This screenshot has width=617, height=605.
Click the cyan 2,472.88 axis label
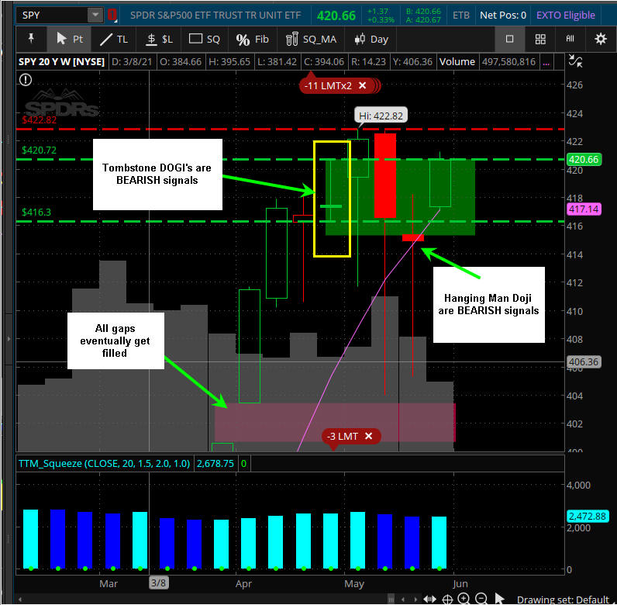pyautogui.click(x=588, y=516)
